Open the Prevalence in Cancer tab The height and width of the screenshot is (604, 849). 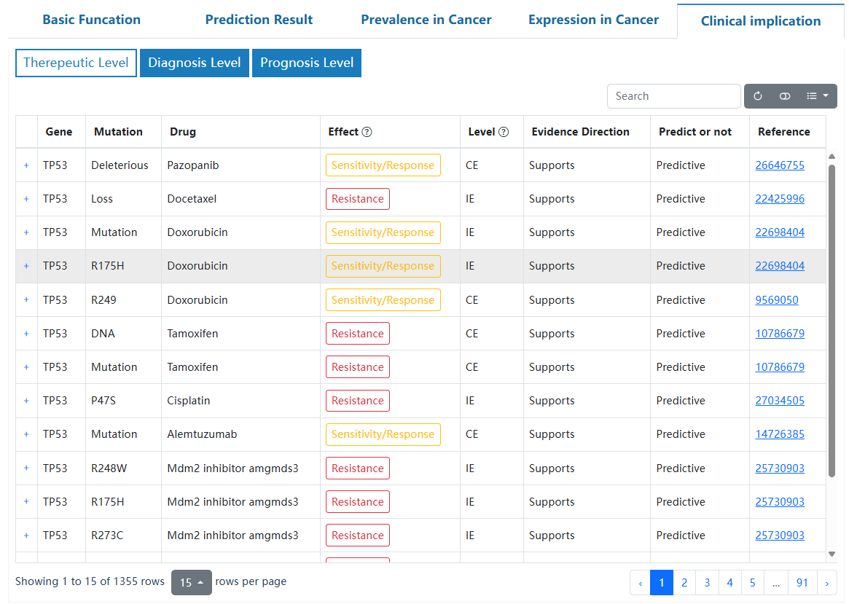[426, 20]
